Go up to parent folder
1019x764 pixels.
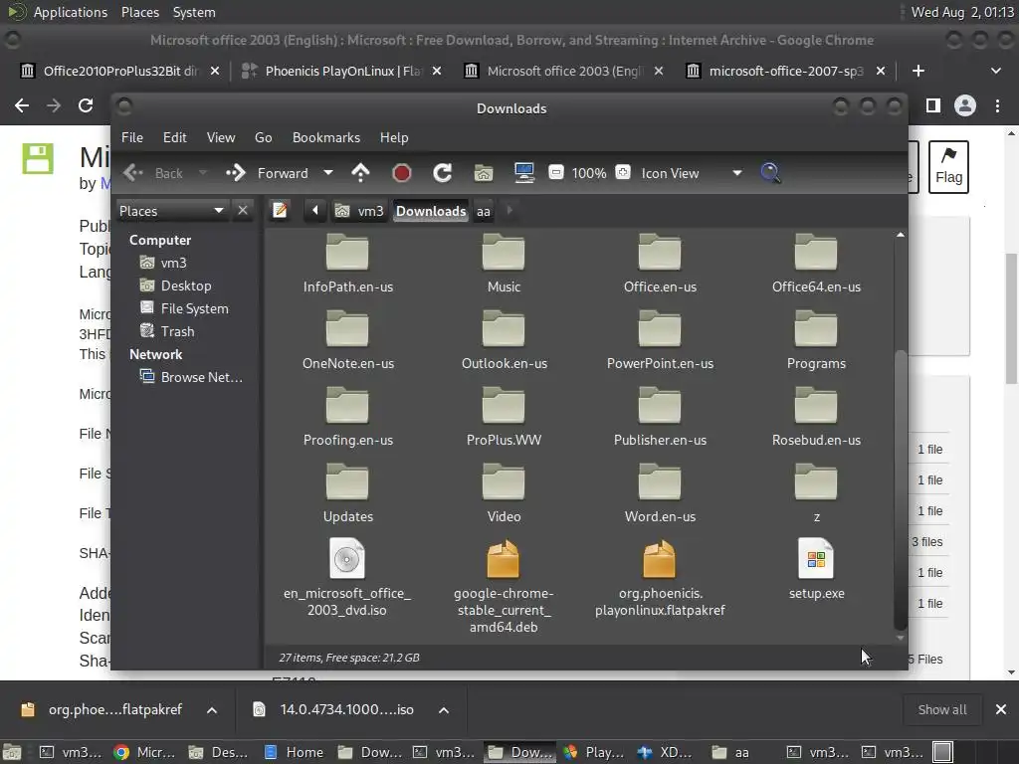point(360,173)
